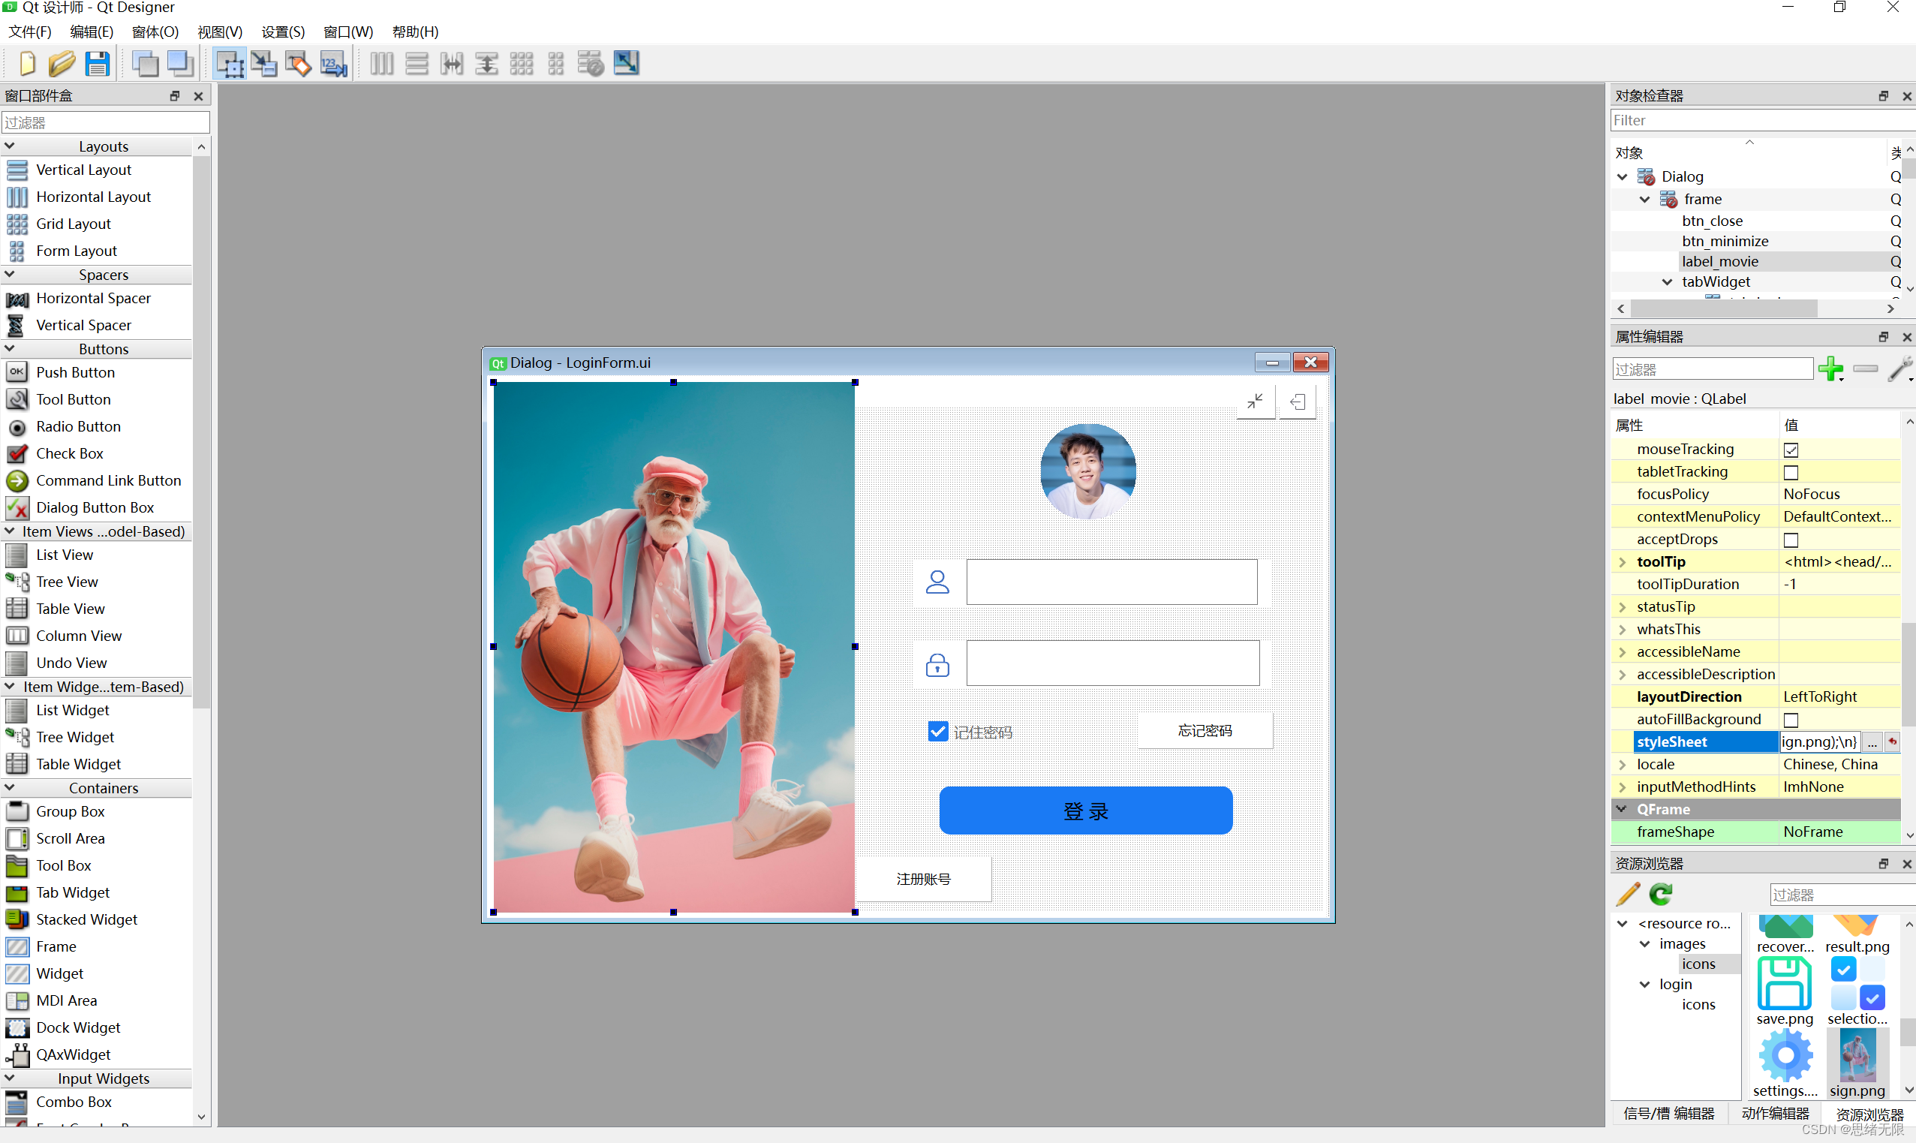Apply Lay Out in a Grid
The image size is (1916, 1143).
tap(522, 63)
